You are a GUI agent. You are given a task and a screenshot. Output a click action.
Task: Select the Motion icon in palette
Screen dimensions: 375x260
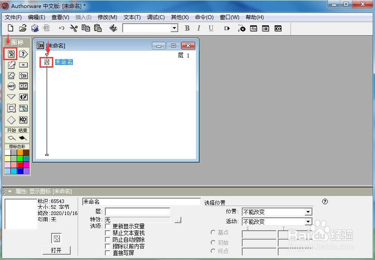[x=11, y=65]
